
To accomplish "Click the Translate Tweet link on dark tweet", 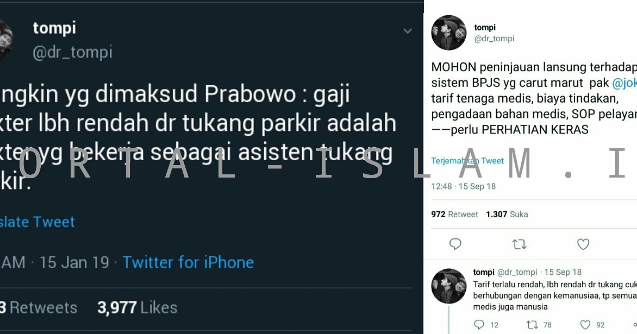I will (x=37, y=222).
